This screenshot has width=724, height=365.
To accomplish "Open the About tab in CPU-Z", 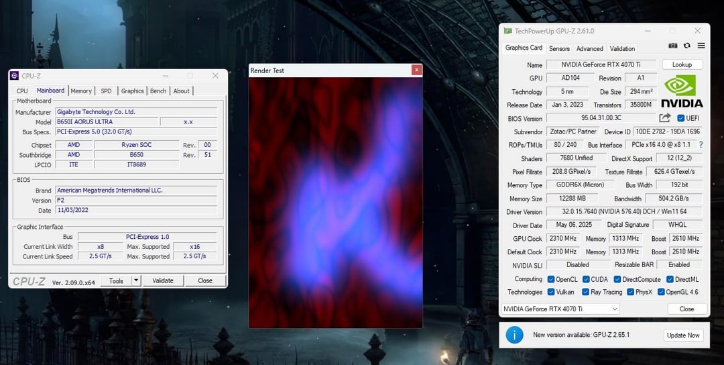I will (182, 91).
